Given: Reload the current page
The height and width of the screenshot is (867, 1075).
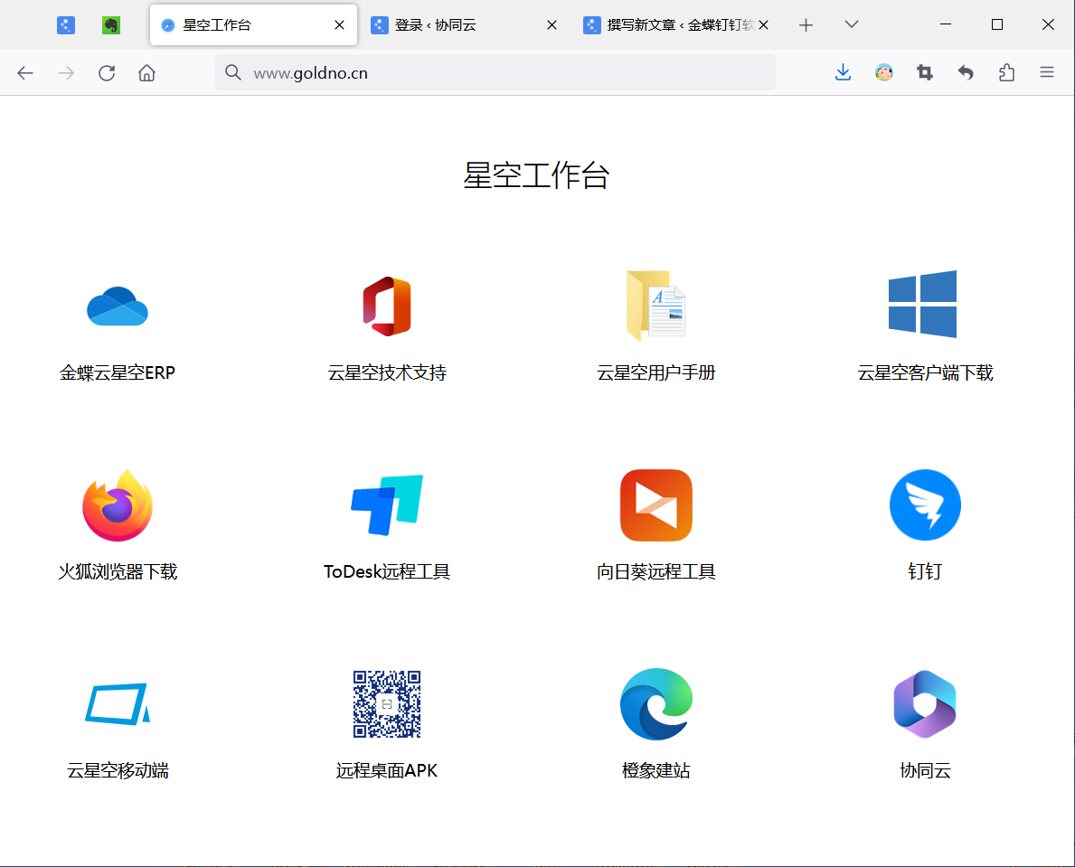Looking at the screenshot, I should 107,72.
